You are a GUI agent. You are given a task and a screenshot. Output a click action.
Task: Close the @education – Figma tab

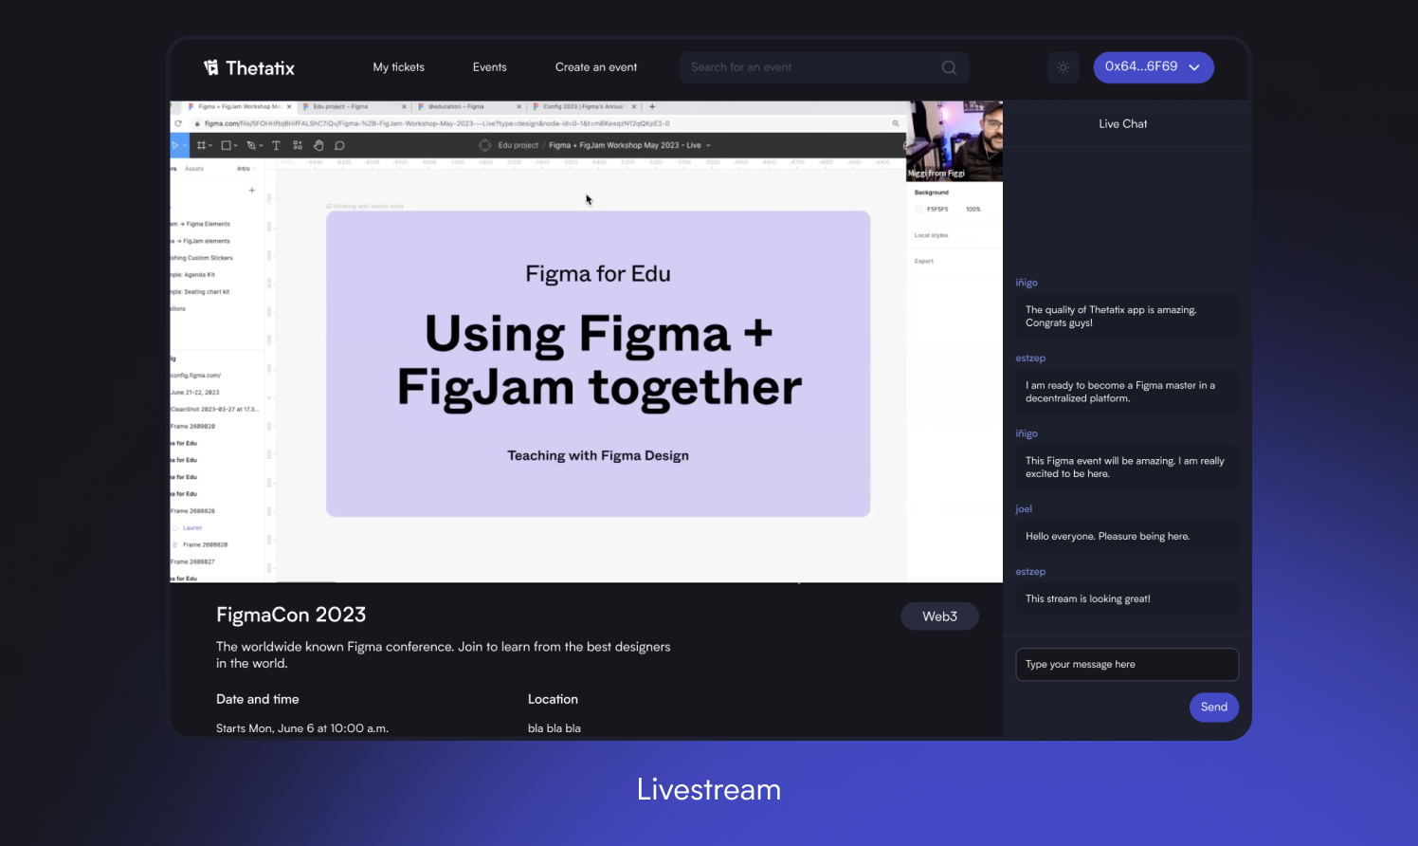(518, 107)
